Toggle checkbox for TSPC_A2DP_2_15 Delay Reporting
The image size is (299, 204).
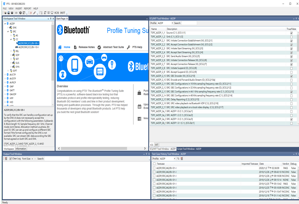coord(291,99)
